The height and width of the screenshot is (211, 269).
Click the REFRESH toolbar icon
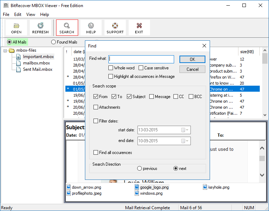point(41,25)
